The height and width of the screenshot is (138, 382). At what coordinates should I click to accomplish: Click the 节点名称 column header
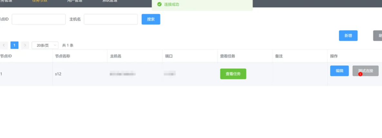click(x=62, y=56)
